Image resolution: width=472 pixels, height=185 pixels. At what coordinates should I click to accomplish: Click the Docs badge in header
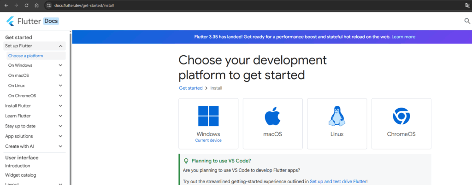[x=51, y=21]
